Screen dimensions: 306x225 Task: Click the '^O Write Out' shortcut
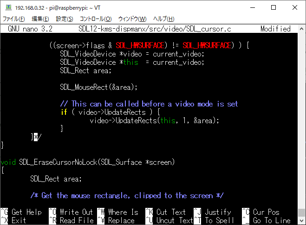(71, 212)
